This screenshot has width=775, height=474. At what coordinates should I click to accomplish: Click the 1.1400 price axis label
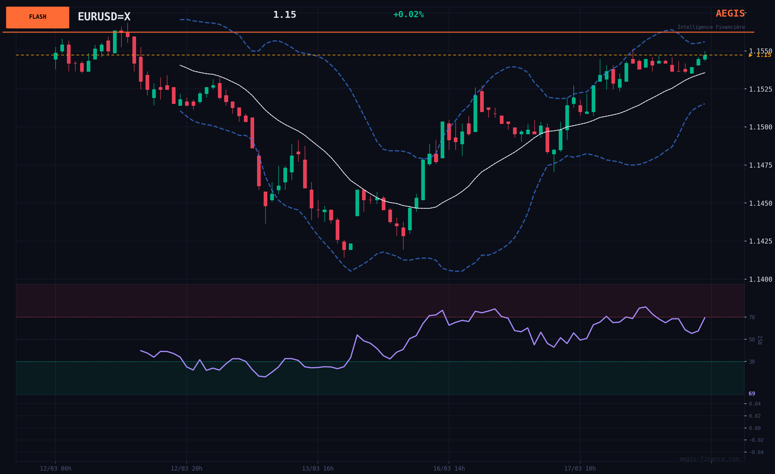[760, 280]
